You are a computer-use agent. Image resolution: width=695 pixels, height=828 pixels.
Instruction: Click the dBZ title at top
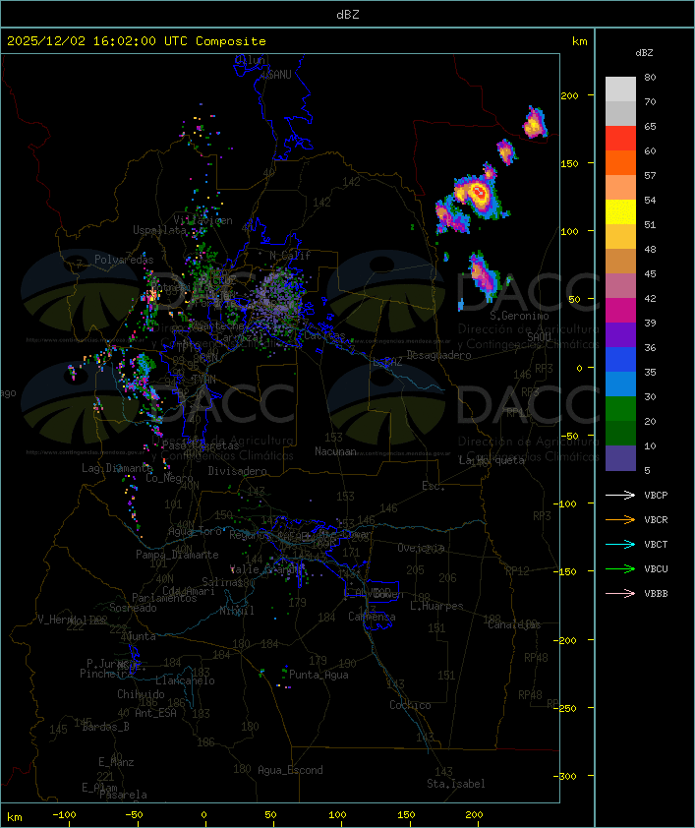pos(348,15)
